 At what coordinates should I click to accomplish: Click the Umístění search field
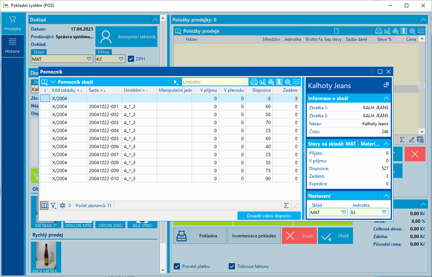point(215,82)
